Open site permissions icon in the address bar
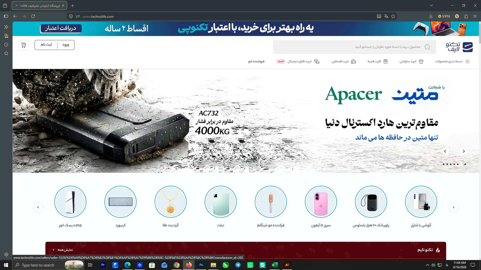 click(78, 16)
